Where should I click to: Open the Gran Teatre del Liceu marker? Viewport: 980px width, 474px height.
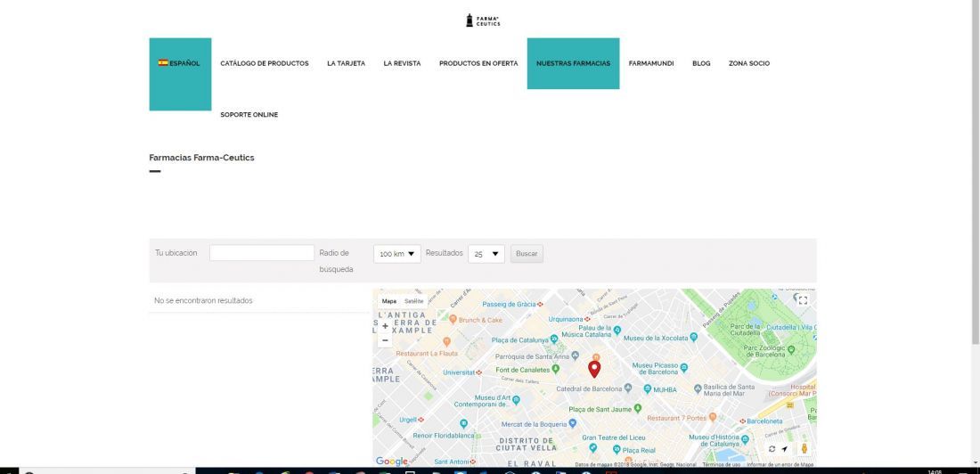click(592, 447)
